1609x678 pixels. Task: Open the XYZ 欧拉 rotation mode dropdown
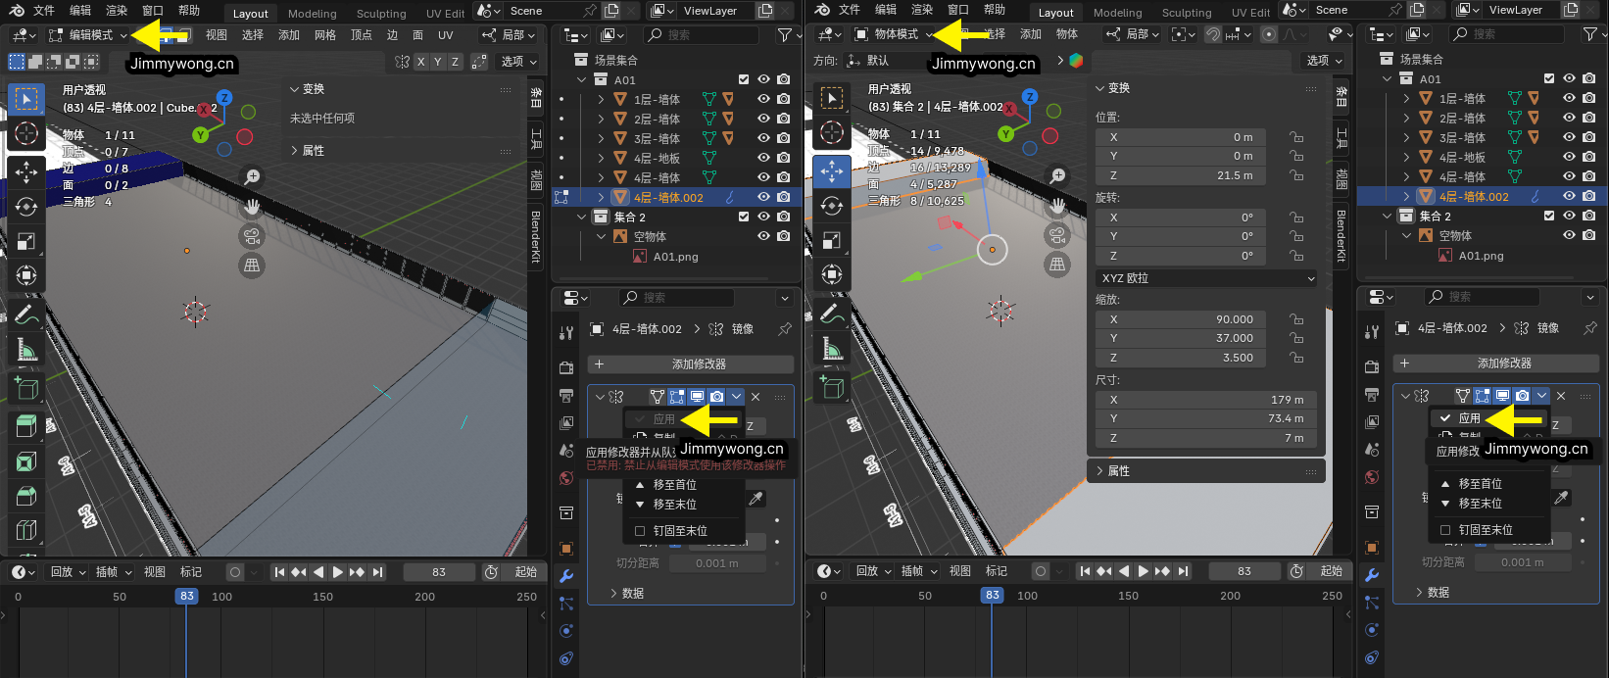tap(1205, 278)
